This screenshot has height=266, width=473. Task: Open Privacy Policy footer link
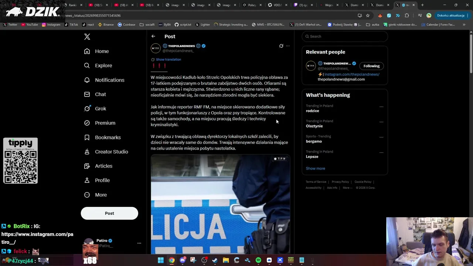coord(340,182)
